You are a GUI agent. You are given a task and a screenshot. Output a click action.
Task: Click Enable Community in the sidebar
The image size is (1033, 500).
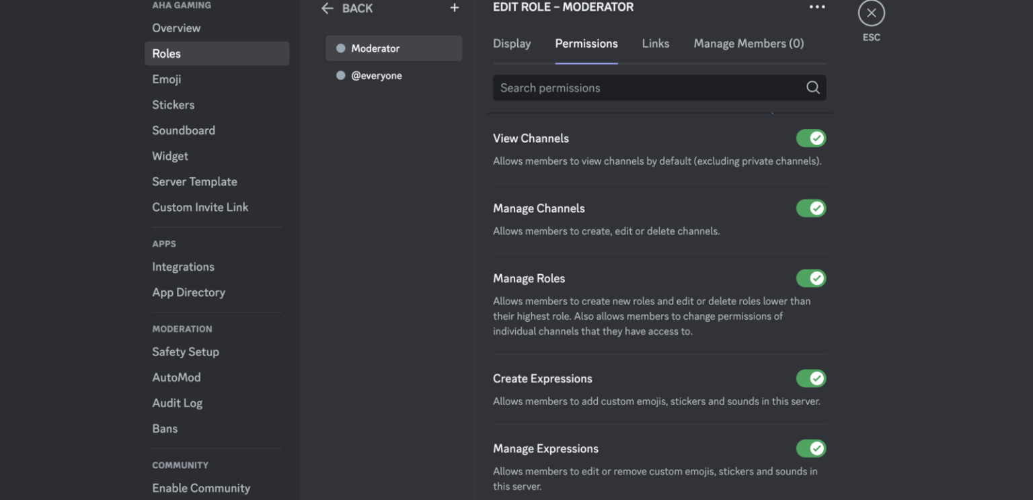200,487
